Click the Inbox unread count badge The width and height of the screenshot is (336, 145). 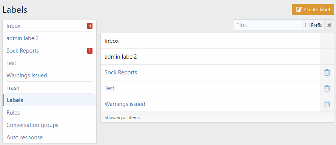(90, 26)
